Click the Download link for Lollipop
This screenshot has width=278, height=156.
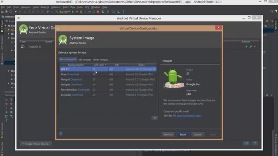click(x=77, y=95)
